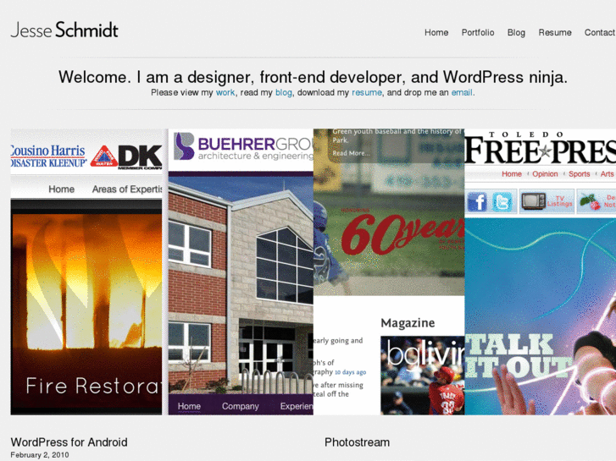Go to the Blog page in navigation

(516, 32)
